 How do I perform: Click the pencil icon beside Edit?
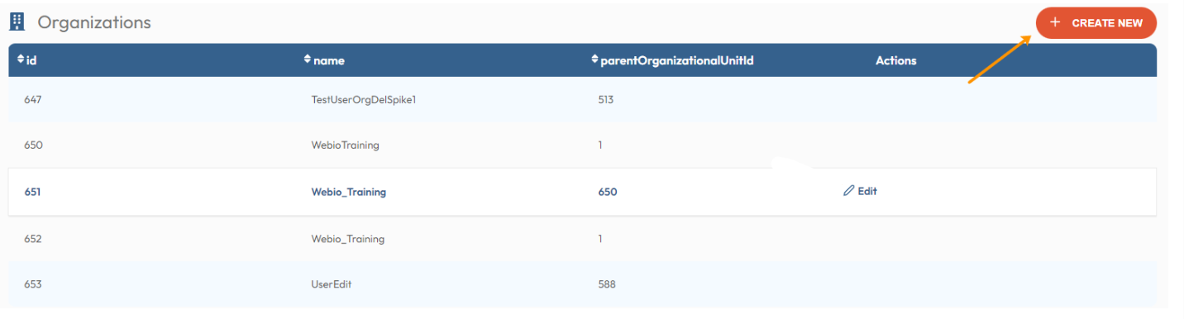tap(848, 191)
